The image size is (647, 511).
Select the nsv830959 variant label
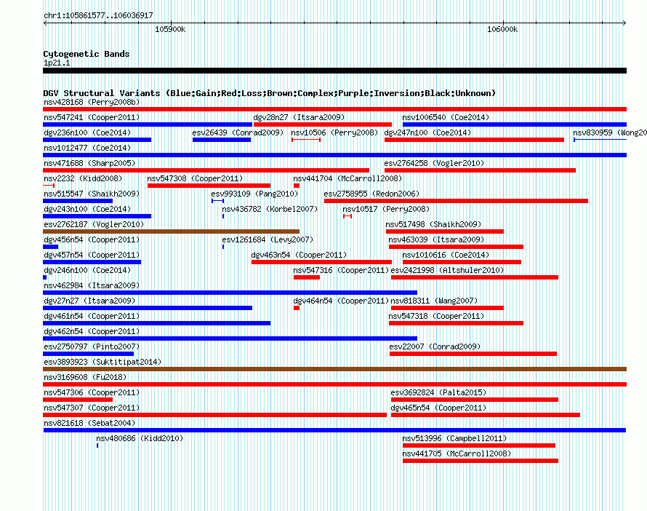609,132
